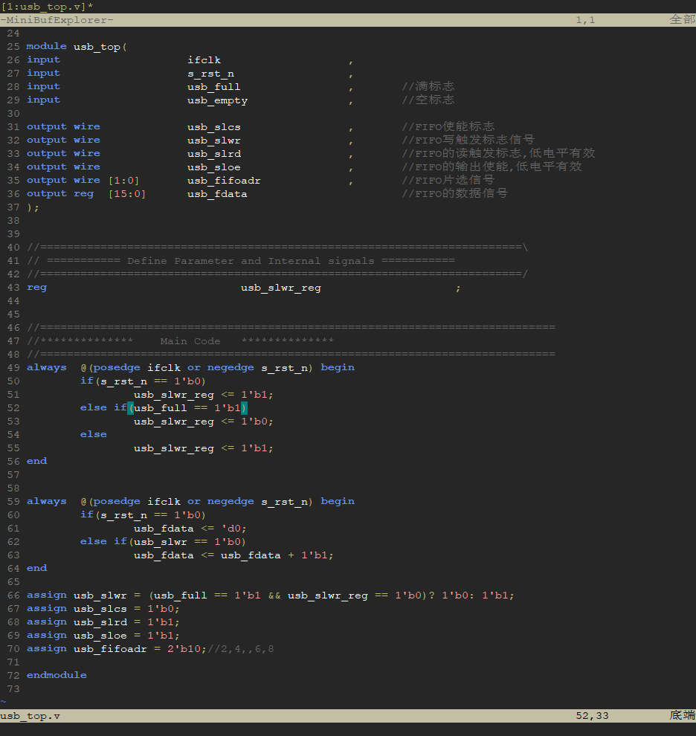Image resolution: width=696 pixels, height=736 pixels.
Task: Click the comment //FIFO的数据信号
Action: (x=454, y=193)
